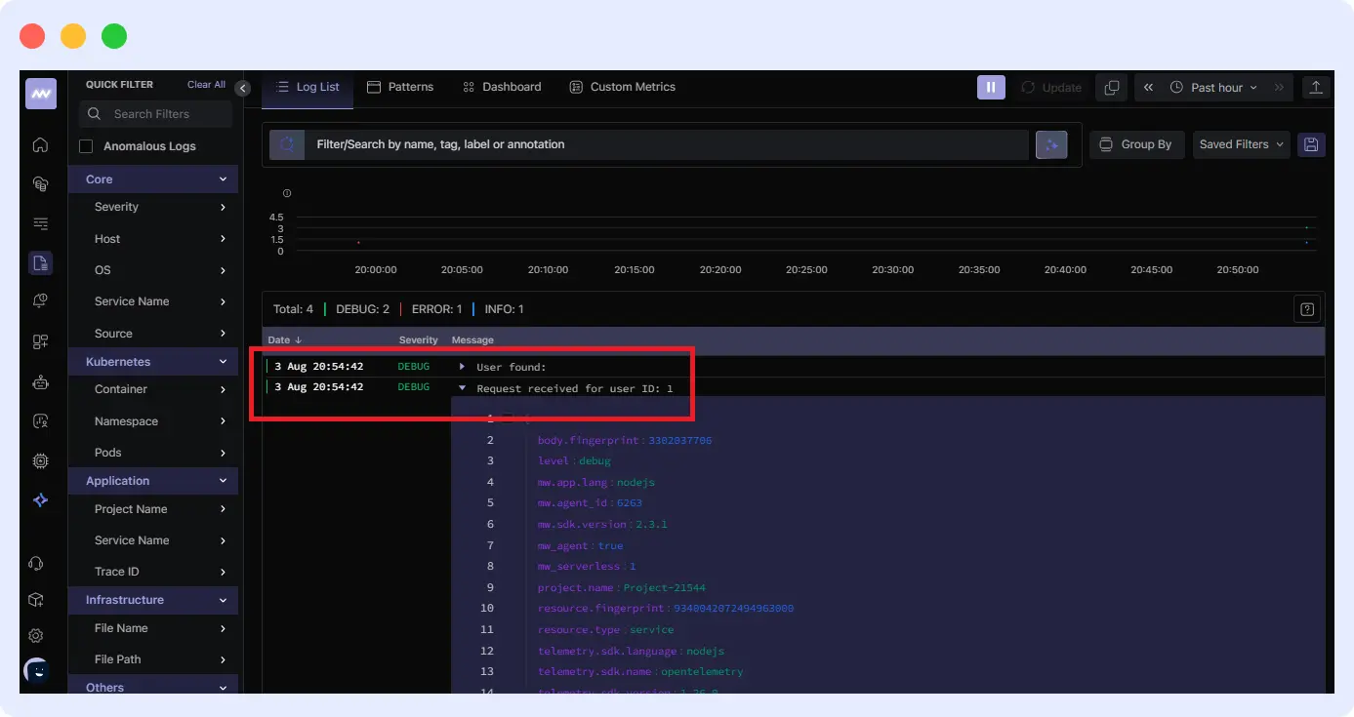Click the Clear All filters link
This screenshot has height=717, width=1354.
point(205,84)
